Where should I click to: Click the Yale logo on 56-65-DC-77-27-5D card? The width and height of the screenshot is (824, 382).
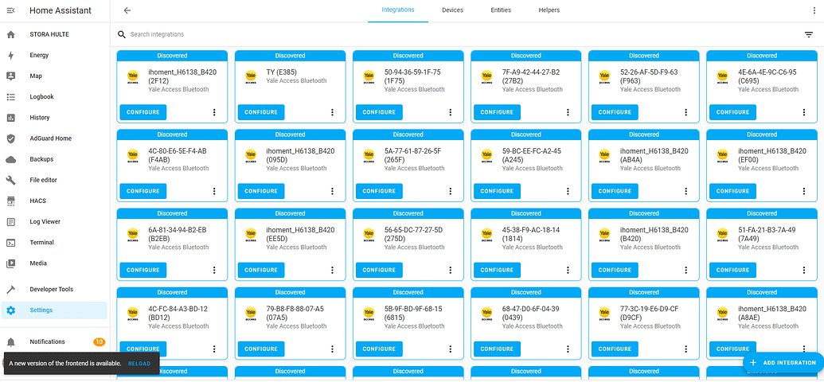pos(369,235)
